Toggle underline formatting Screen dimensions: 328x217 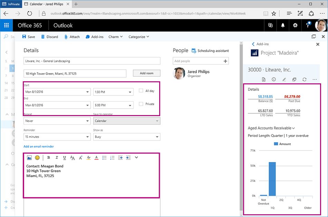(x=65, y=158)
